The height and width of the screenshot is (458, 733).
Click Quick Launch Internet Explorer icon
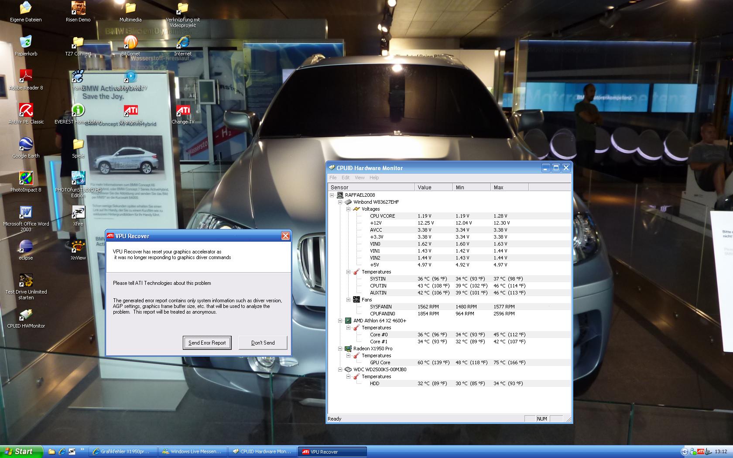[x=62, y=451]
